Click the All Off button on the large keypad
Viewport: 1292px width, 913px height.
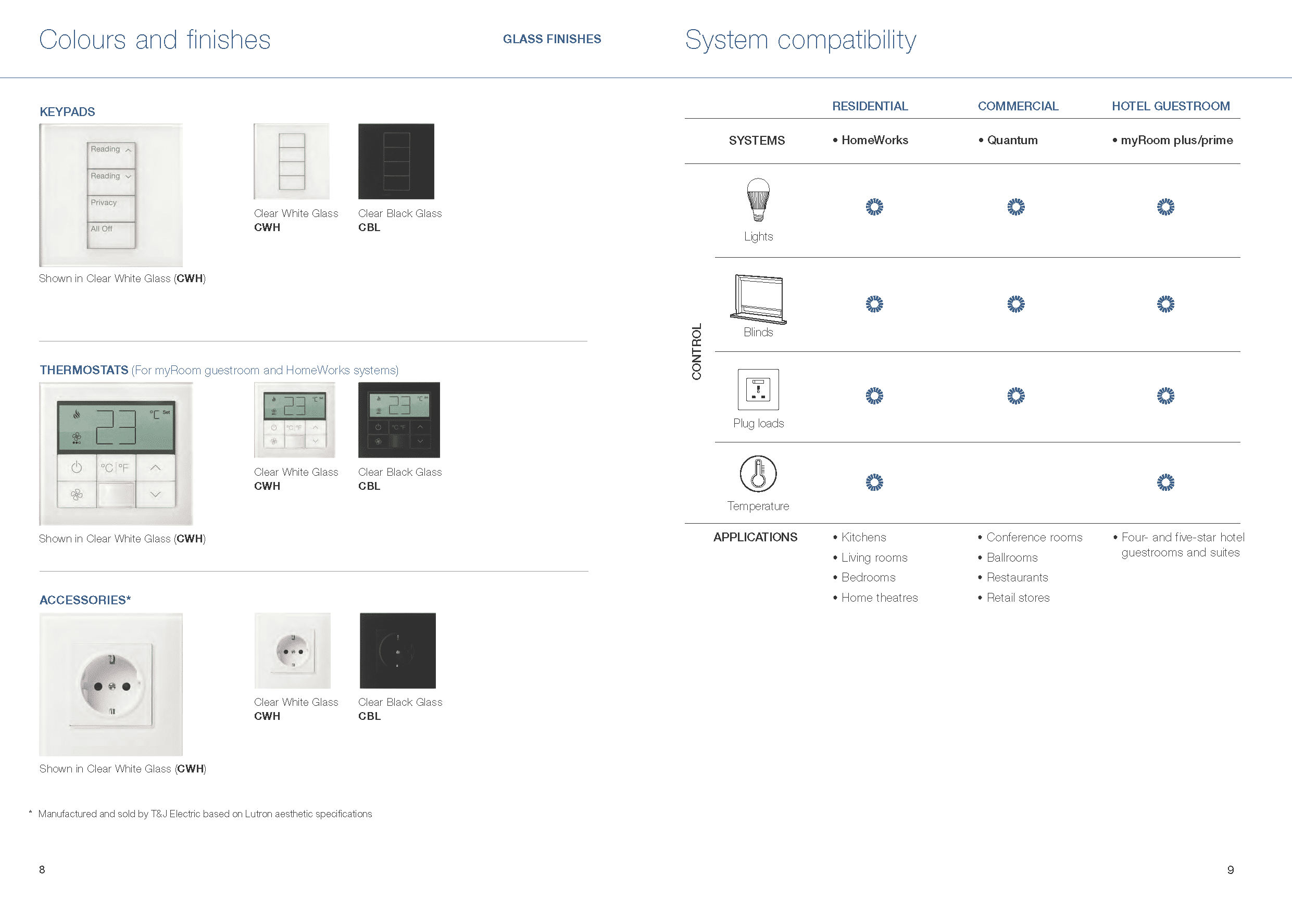(x=111, y=235)
